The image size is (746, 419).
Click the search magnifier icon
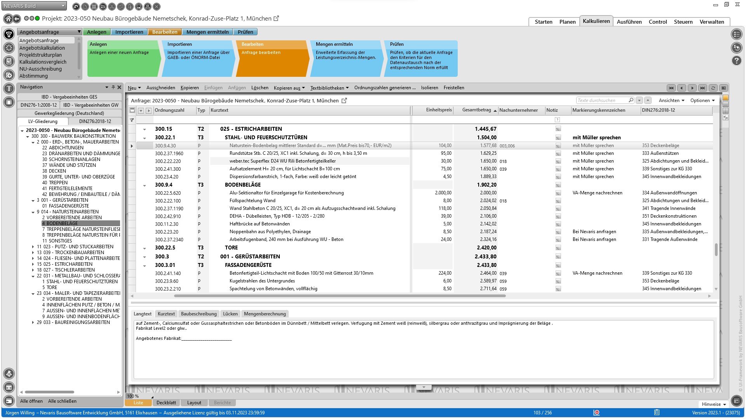click(631, 100)
